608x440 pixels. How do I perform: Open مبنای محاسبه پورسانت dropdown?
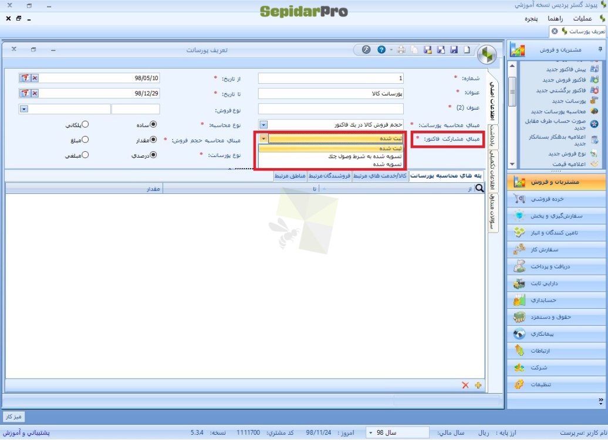point(264,125)
